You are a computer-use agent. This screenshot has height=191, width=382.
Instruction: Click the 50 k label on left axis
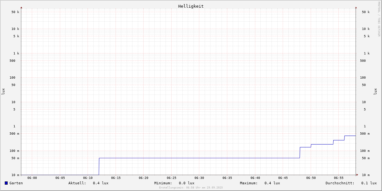[15, 12]
